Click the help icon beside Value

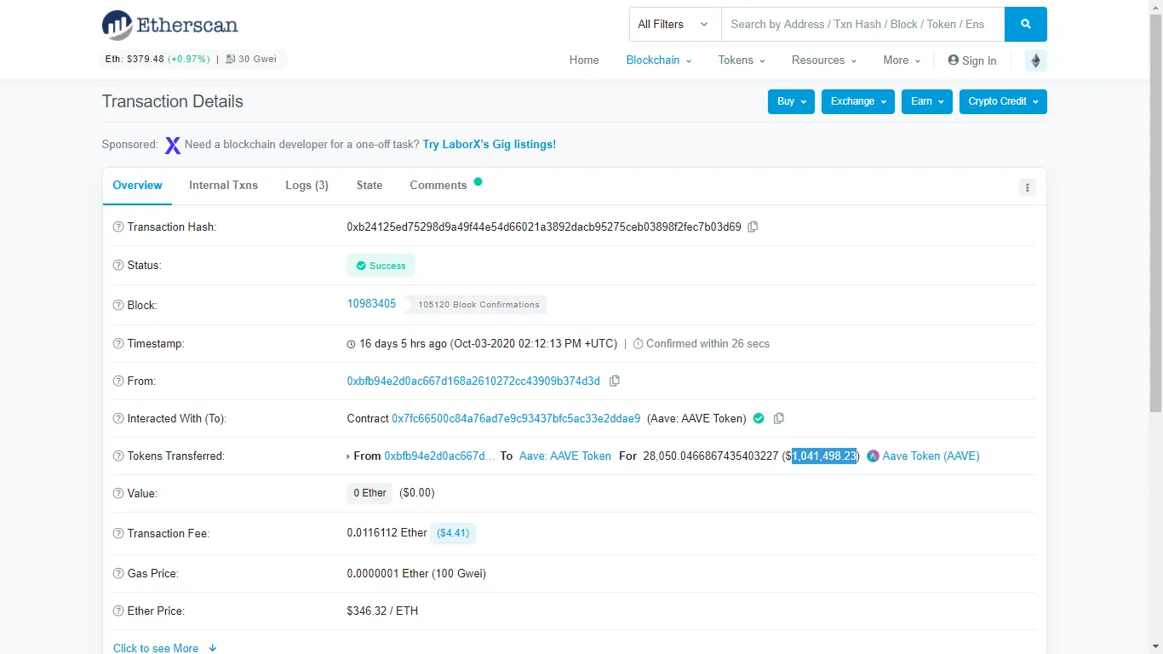click(118, 494)
